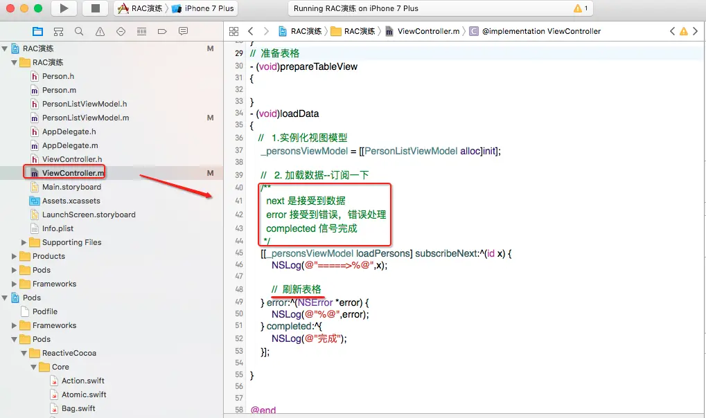Open the Breakpoint navigator
This screenshot has height=418, width=706.
pyautogui.click(x=162, y=32)
